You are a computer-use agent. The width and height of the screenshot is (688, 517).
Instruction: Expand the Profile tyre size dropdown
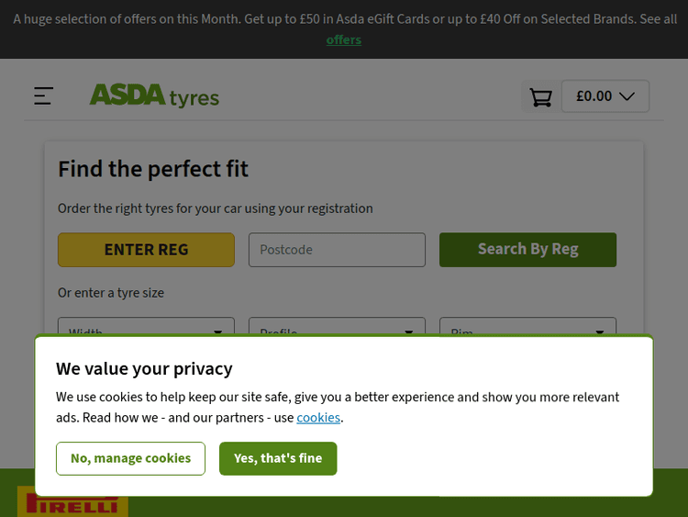[337, 329]
